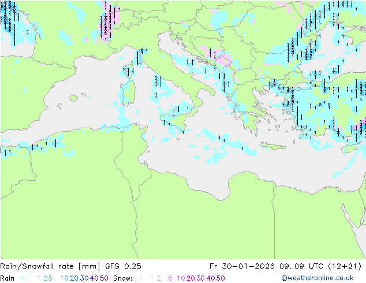Click the island of Crete on the map
The width and height of the screenshot is (366, 283).
coord(273,146)
